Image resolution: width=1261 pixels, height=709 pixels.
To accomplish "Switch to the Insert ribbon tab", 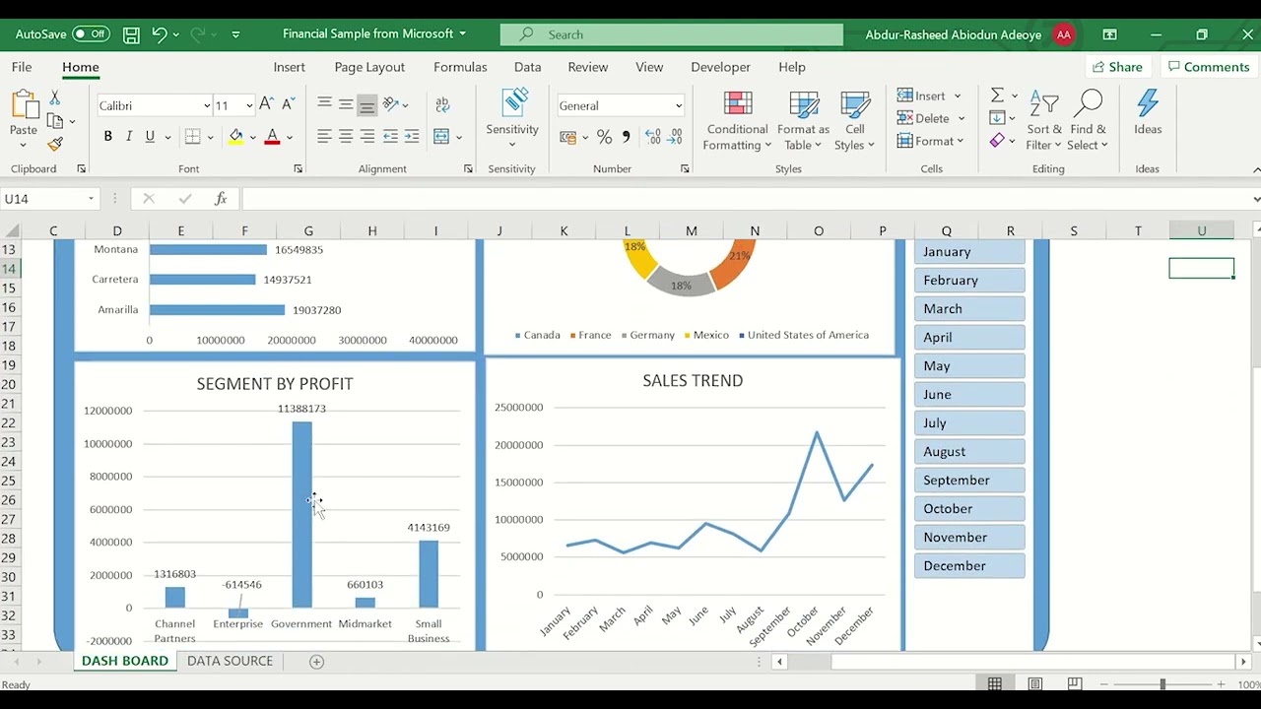I will [290, 67].
